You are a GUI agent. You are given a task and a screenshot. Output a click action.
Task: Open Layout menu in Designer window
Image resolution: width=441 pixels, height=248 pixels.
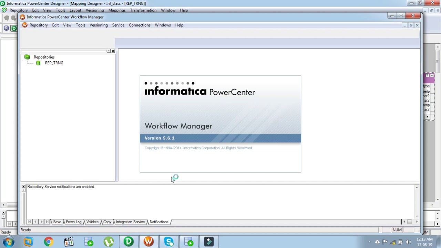[75, 10]
